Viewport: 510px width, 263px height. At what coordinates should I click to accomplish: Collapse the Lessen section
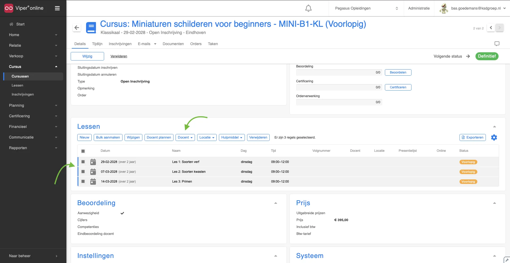[494, 127]
